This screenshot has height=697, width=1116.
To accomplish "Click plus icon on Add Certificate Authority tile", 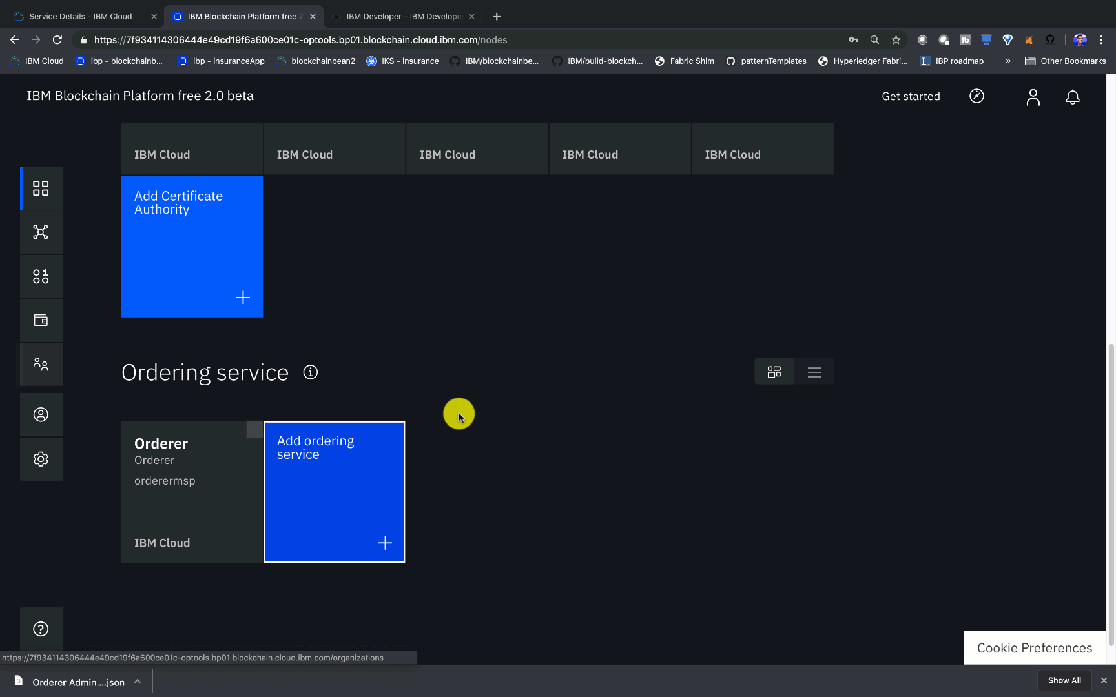I will 243,298.
